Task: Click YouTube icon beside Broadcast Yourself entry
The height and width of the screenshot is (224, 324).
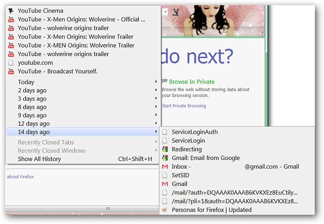Action: [x=11, y=71]
